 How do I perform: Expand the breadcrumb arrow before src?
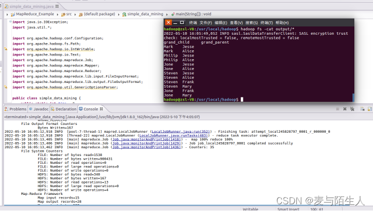(58, 15)
